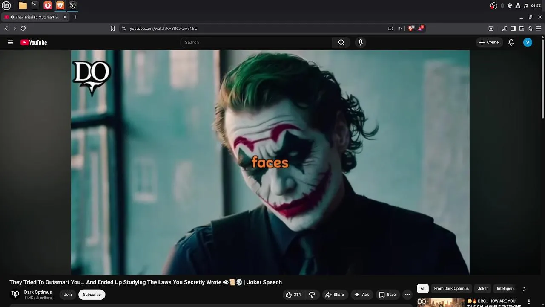Bookmark this page with the bookmark icon
The width and height of the screenshot is (545, 307).
[112, 28]
